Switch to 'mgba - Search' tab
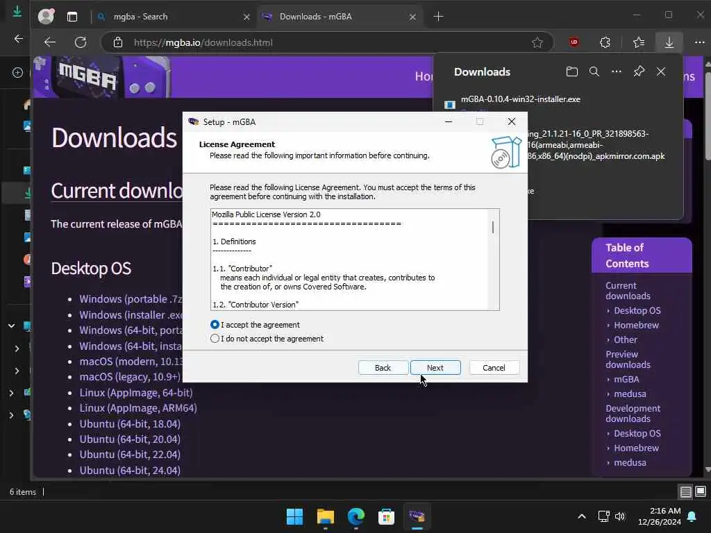Image resolution: width=711 pixels, height=533 pixels. 174,17
